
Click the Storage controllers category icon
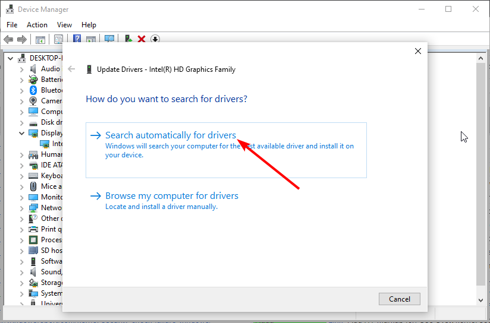(33, 283)
